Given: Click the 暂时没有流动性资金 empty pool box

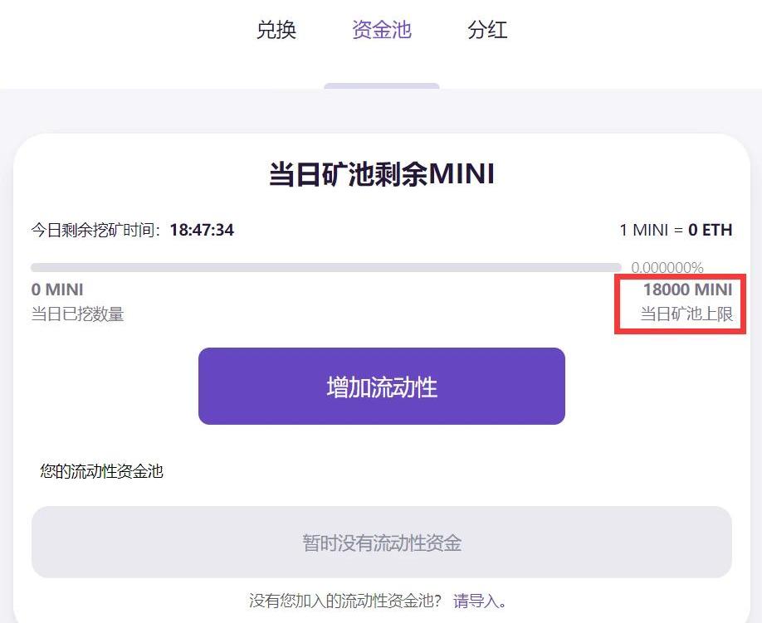Looking at the screenshot, I should (382, 543).
